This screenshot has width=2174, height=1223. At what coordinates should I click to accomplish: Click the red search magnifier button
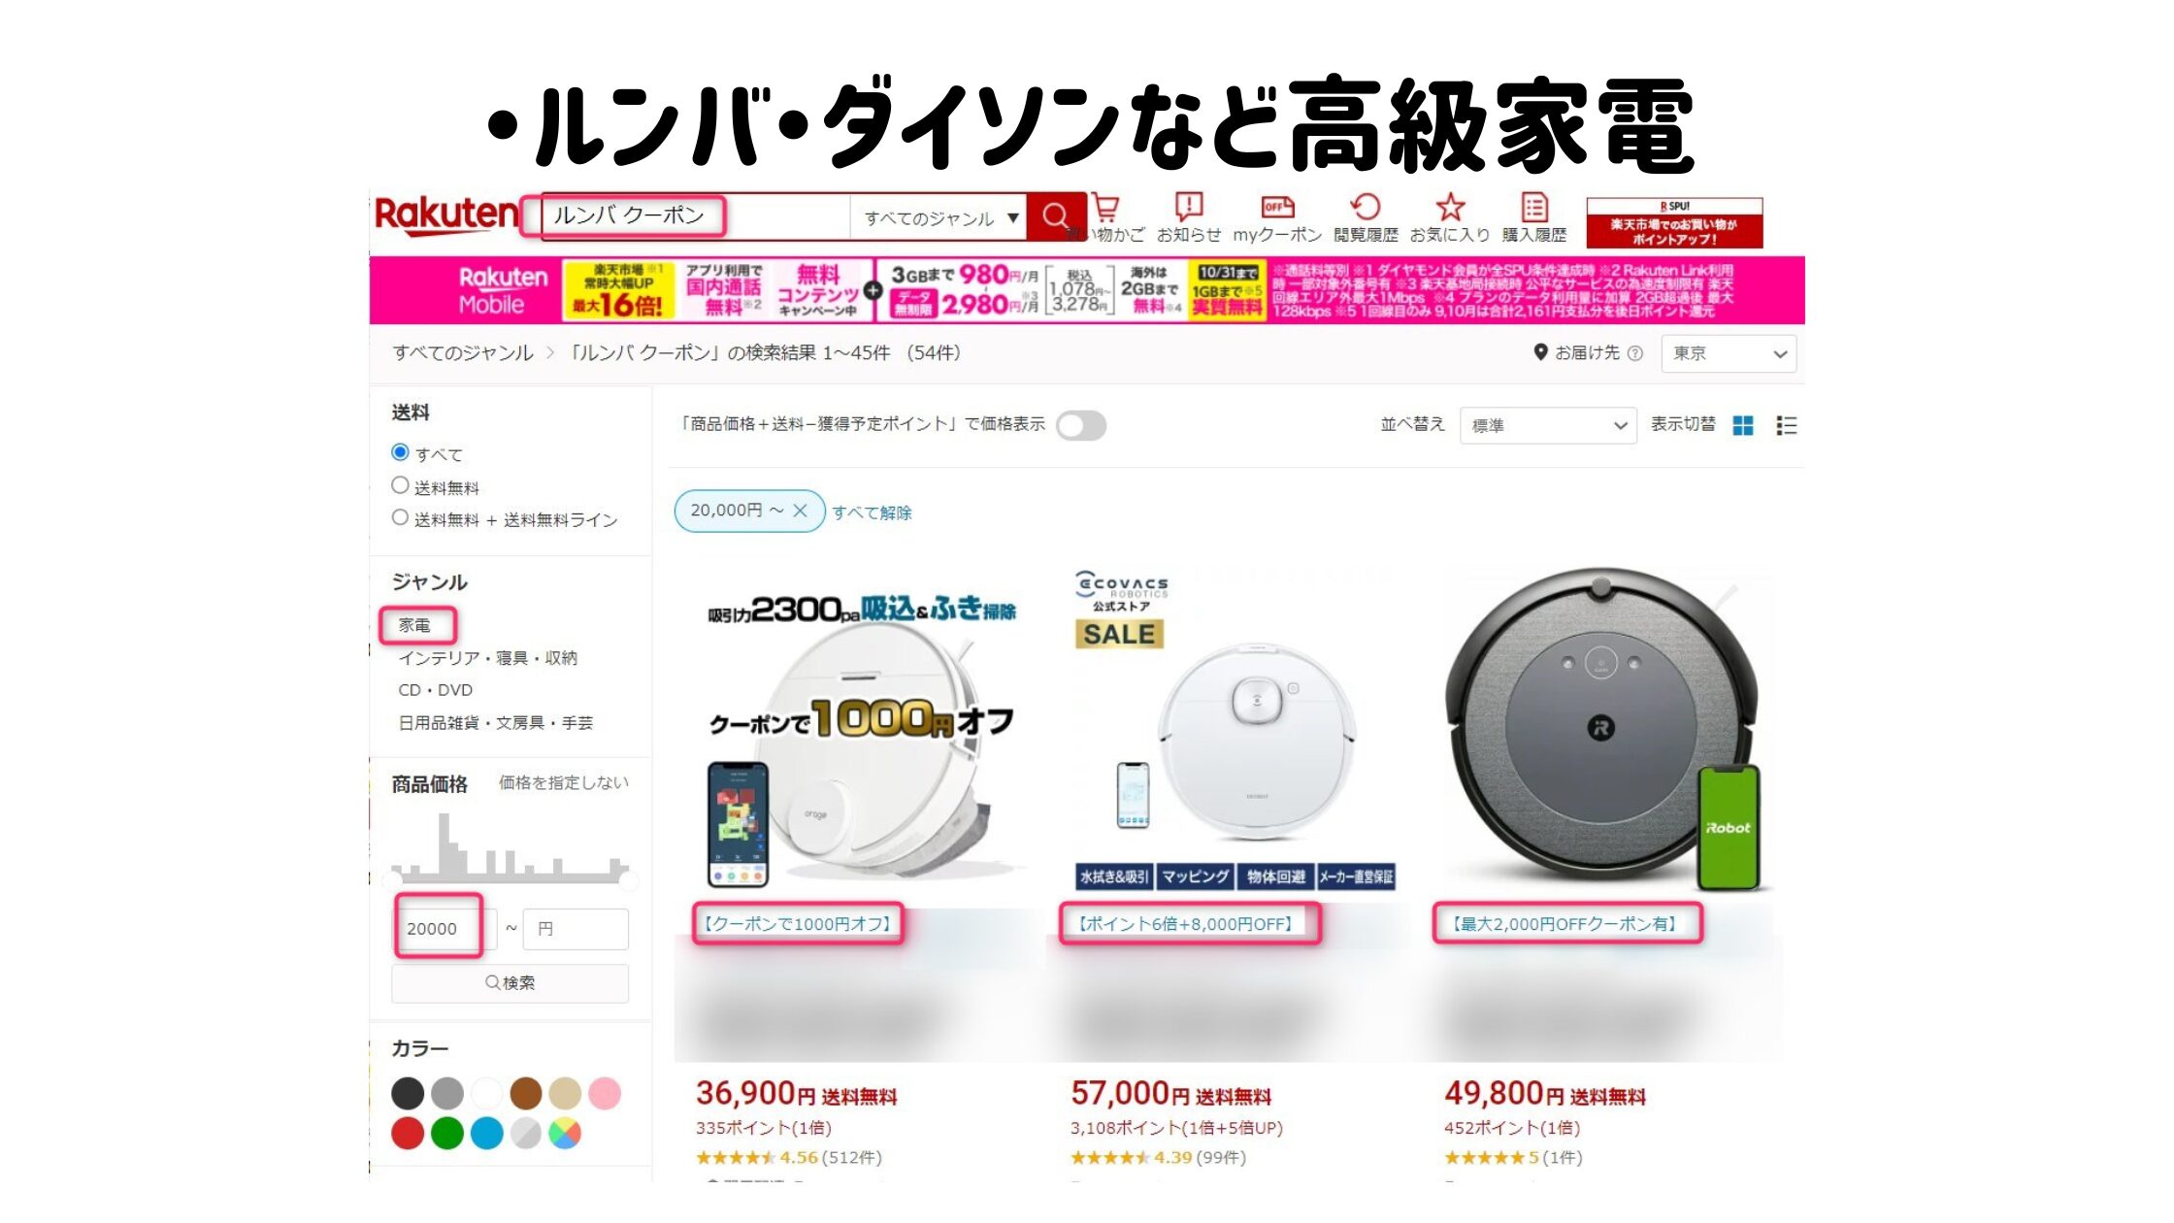(1055, 215)
